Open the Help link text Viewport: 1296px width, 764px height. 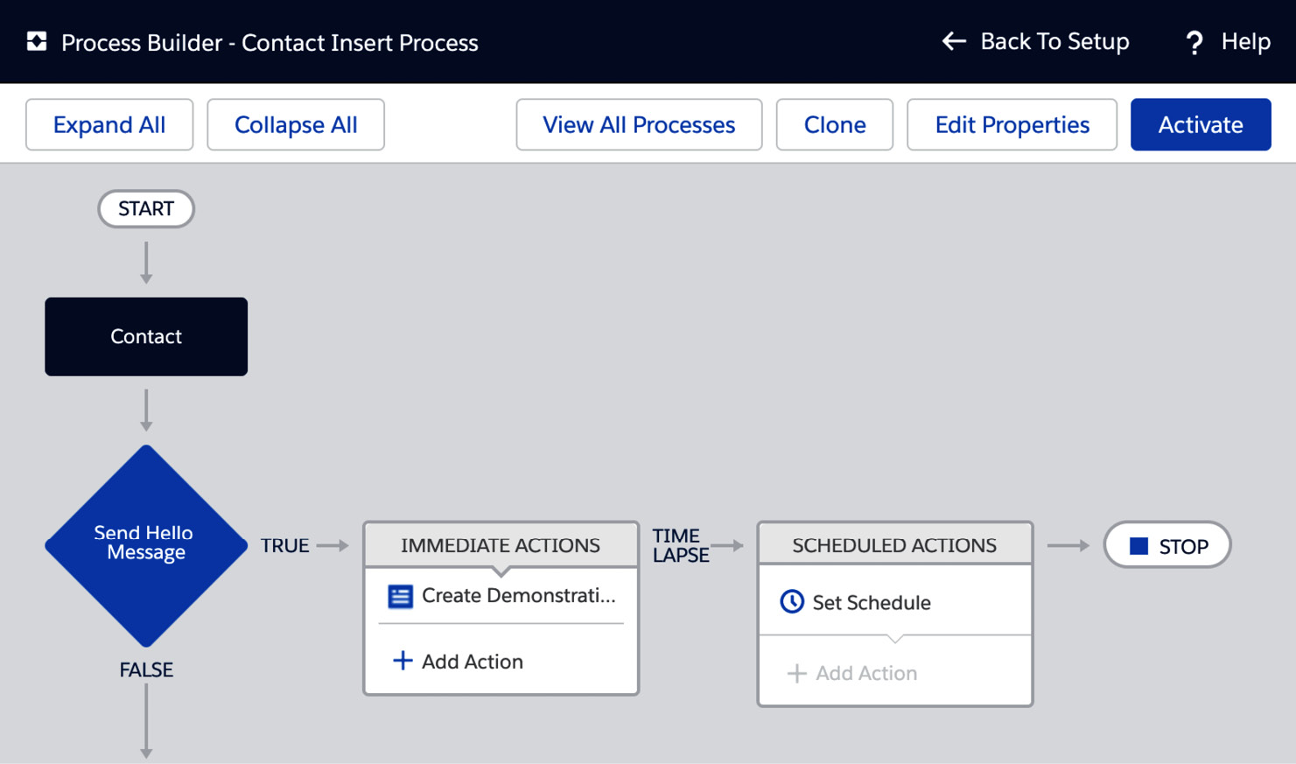click(1245, 41)
